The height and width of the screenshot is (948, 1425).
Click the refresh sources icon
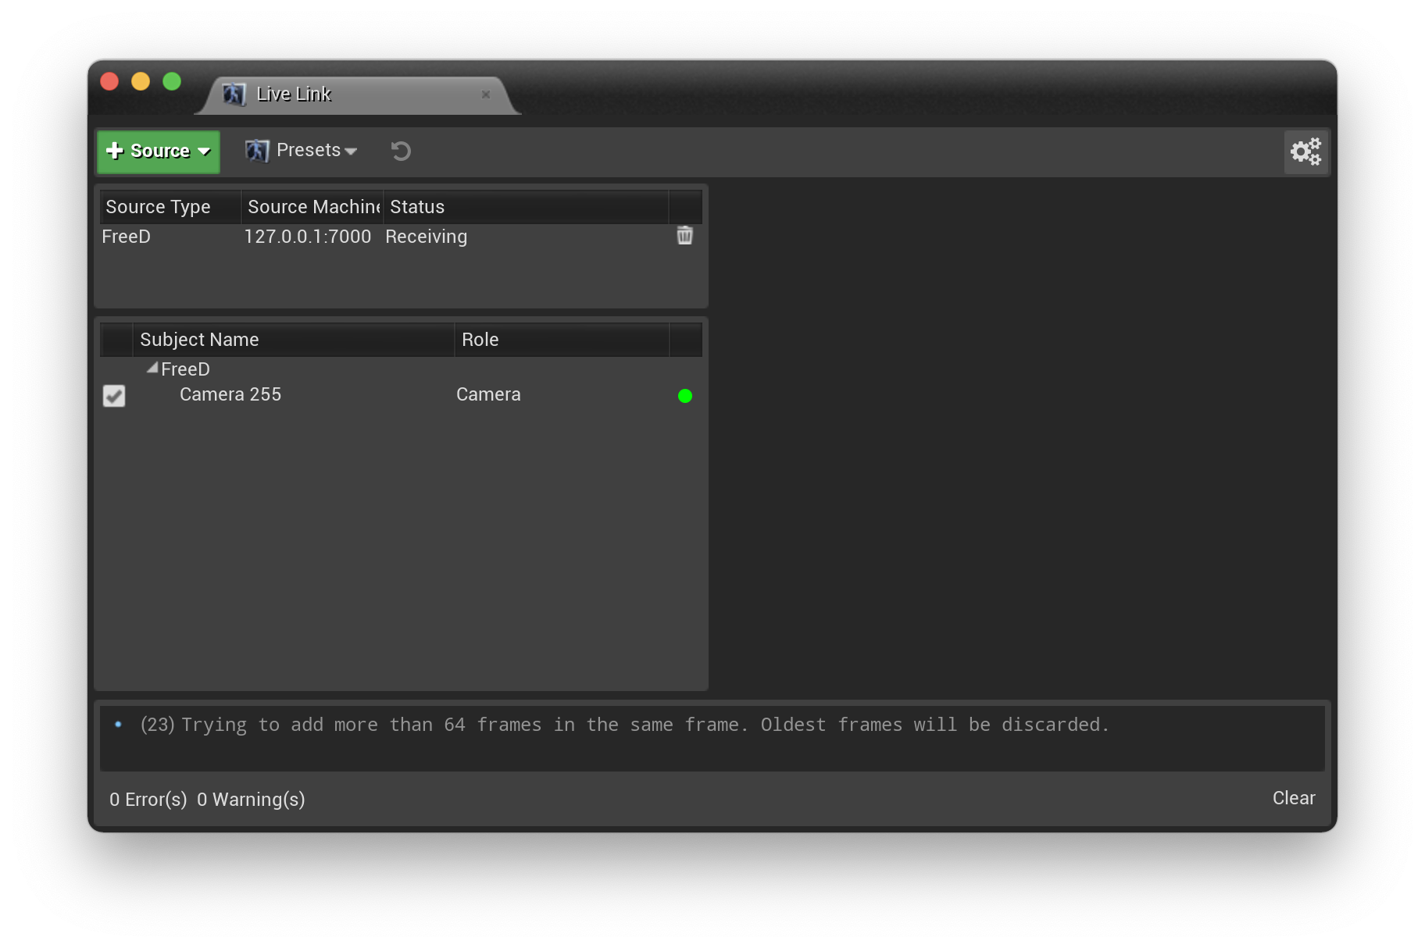400,151
